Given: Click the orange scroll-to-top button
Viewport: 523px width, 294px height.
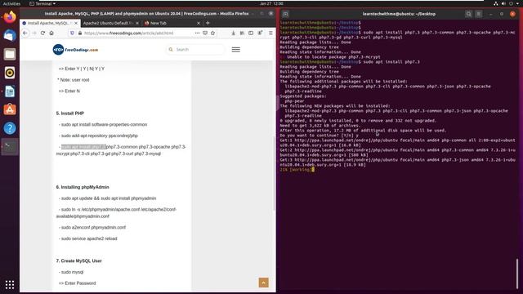Looking at the screenshot, I should pyautogui.click(x=263, y=283).
